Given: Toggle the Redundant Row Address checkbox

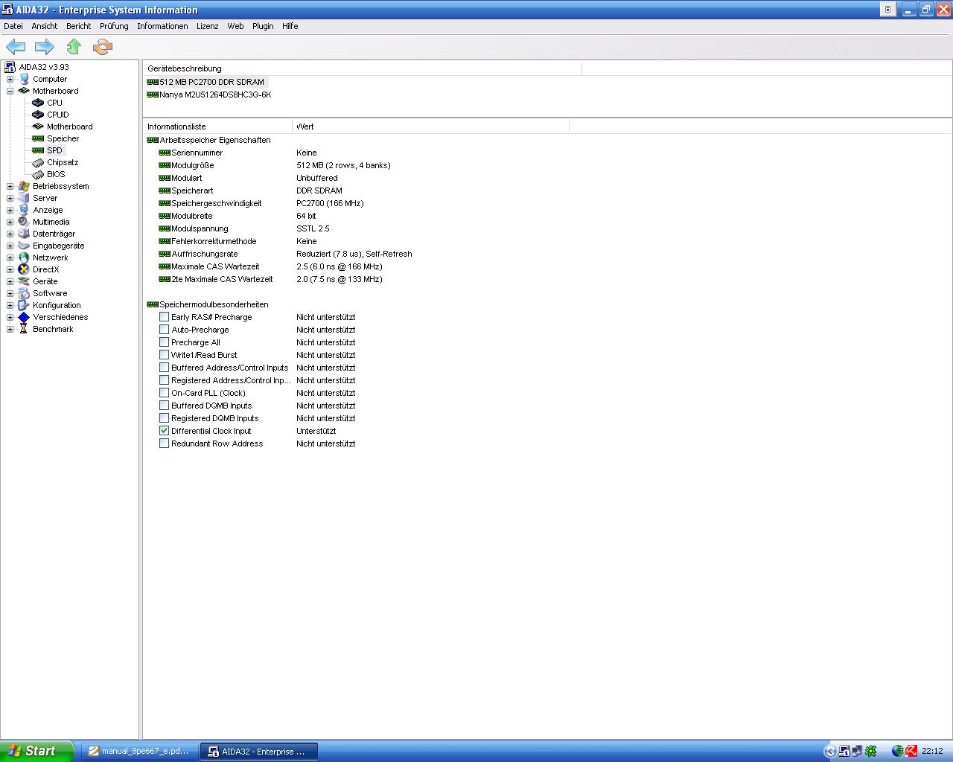Looking at the screenshot, I should tap(164, 444).
